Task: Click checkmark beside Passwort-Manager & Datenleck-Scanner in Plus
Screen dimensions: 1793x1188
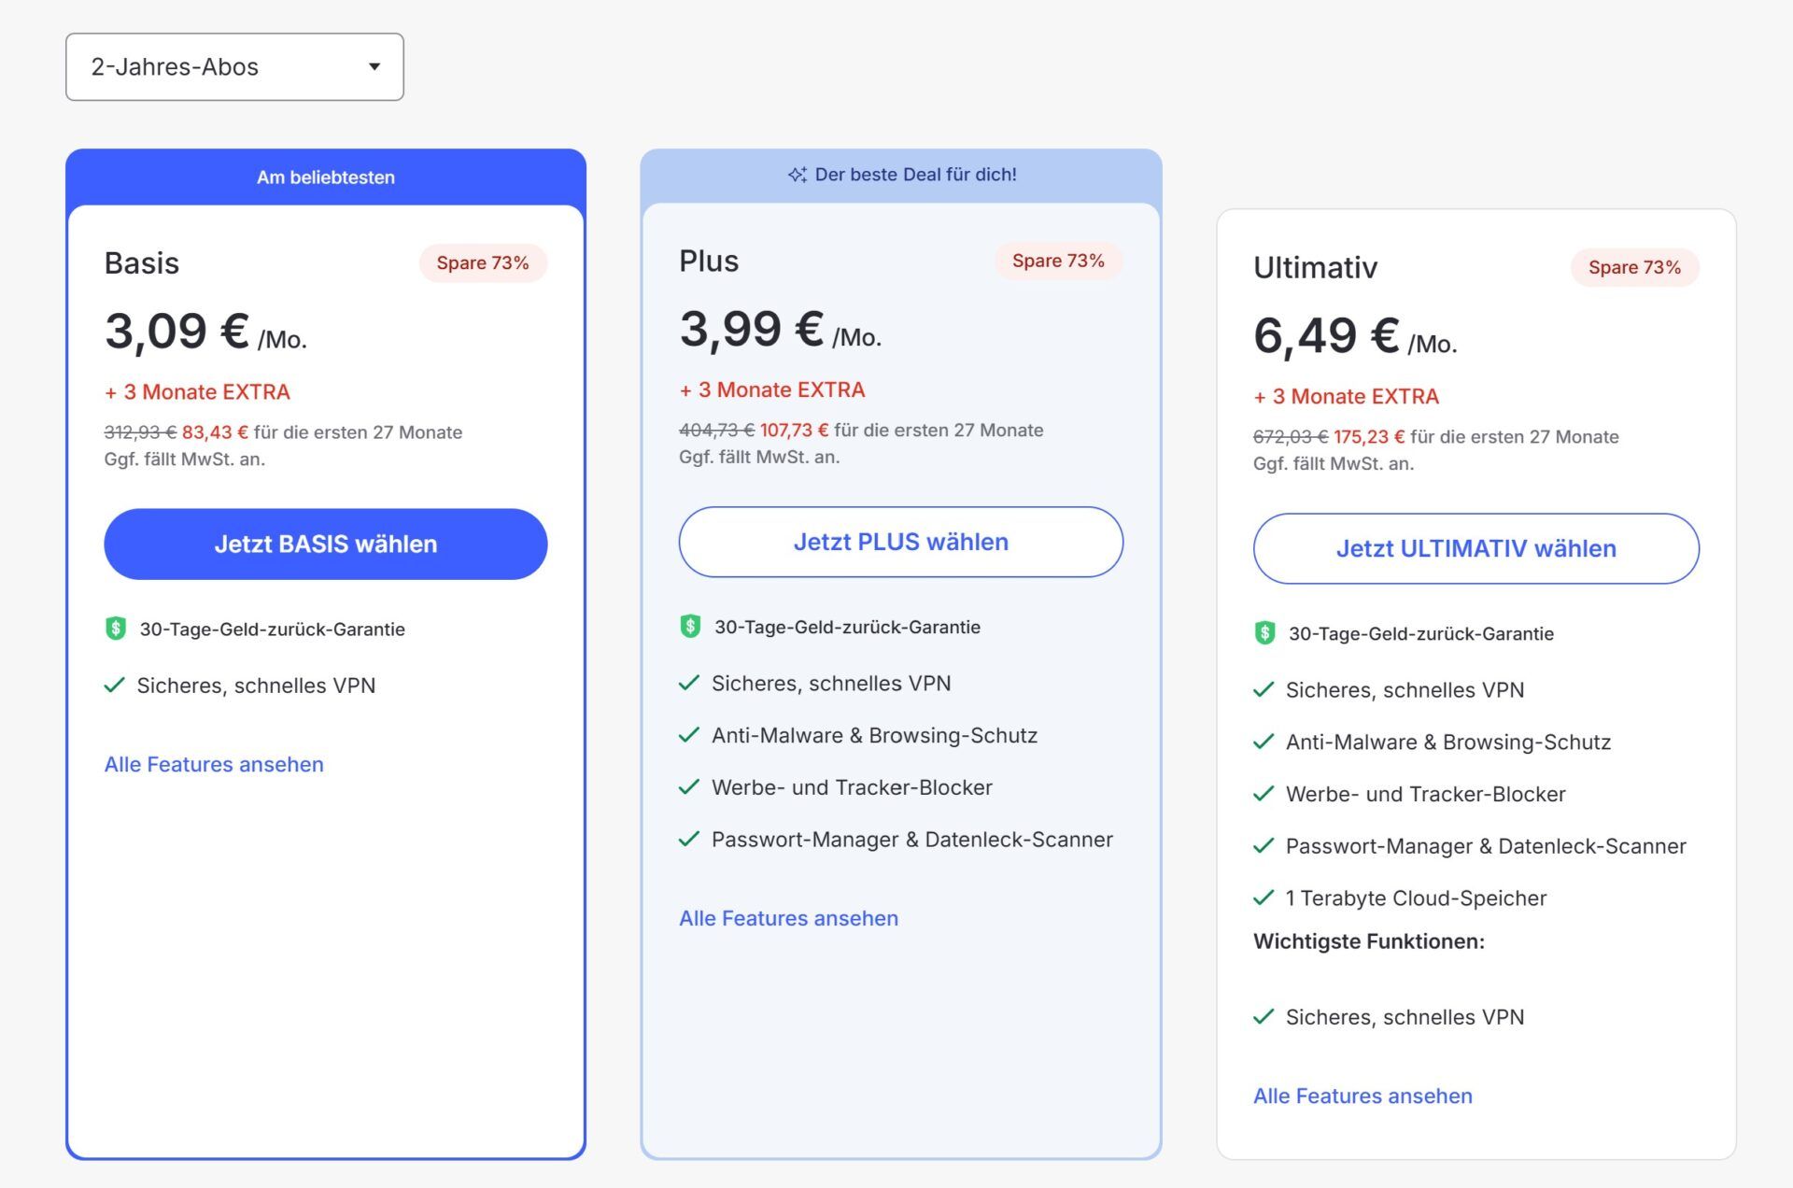Action: click(689, 840)
